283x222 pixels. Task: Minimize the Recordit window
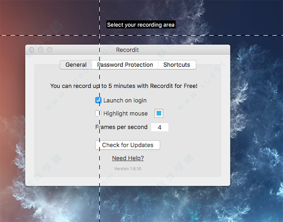tap(41, 49)
